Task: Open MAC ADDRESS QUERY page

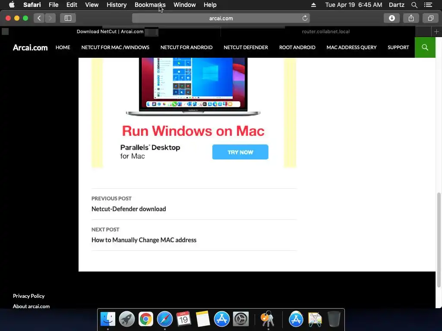Action: 351,47
